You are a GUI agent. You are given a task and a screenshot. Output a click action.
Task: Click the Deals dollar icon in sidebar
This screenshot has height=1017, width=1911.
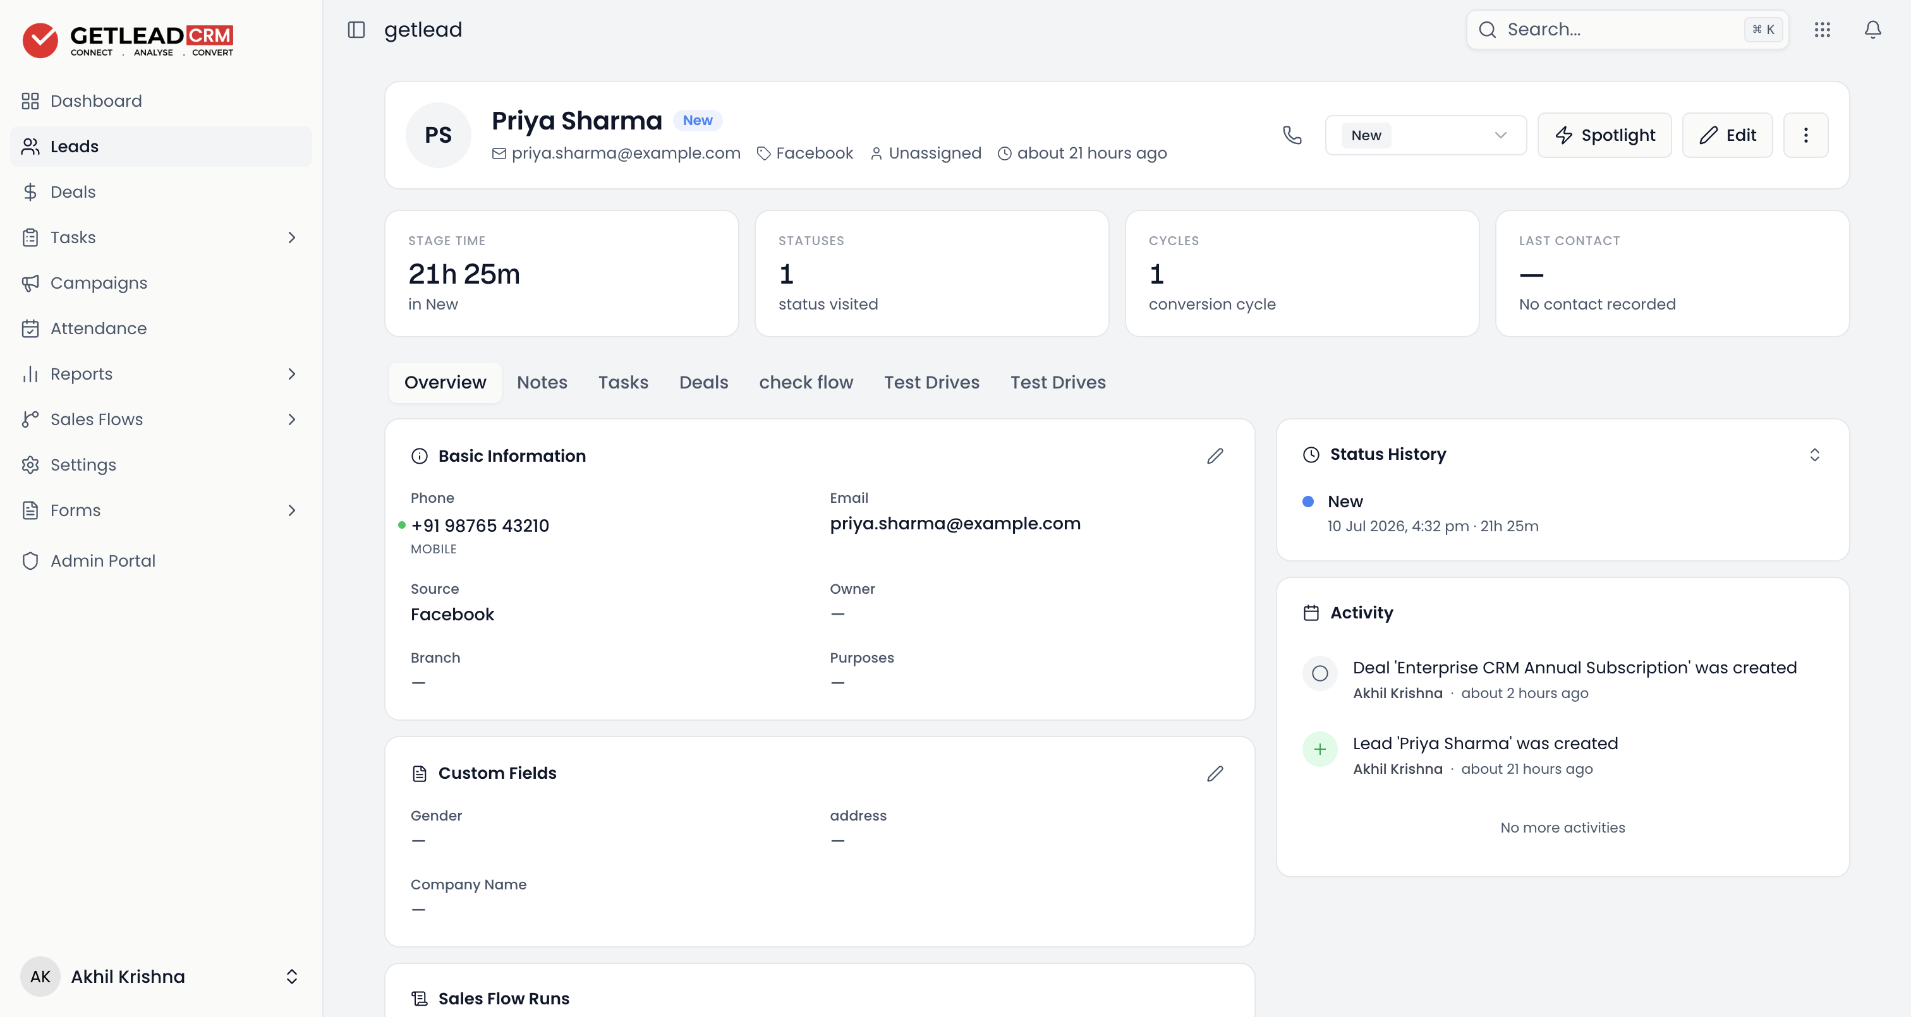30,192
